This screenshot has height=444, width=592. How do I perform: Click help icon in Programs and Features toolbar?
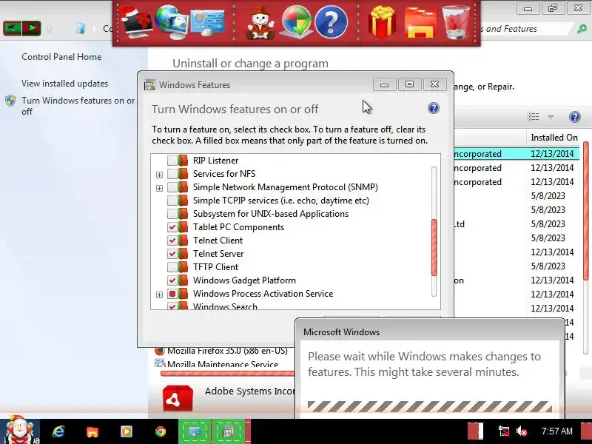575,117
